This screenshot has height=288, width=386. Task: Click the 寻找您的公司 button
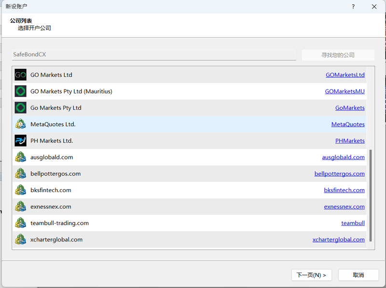[338, 55]
